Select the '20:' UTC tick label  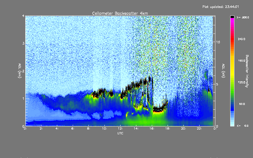coord(183,129)
